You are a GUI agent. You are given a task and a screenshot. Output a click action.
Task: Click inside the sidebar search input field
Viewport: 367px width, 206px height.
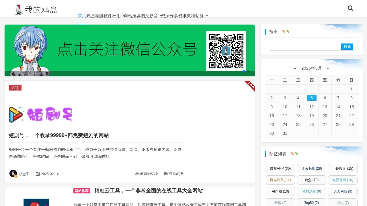pyautogui.click(x=304, y=46)
